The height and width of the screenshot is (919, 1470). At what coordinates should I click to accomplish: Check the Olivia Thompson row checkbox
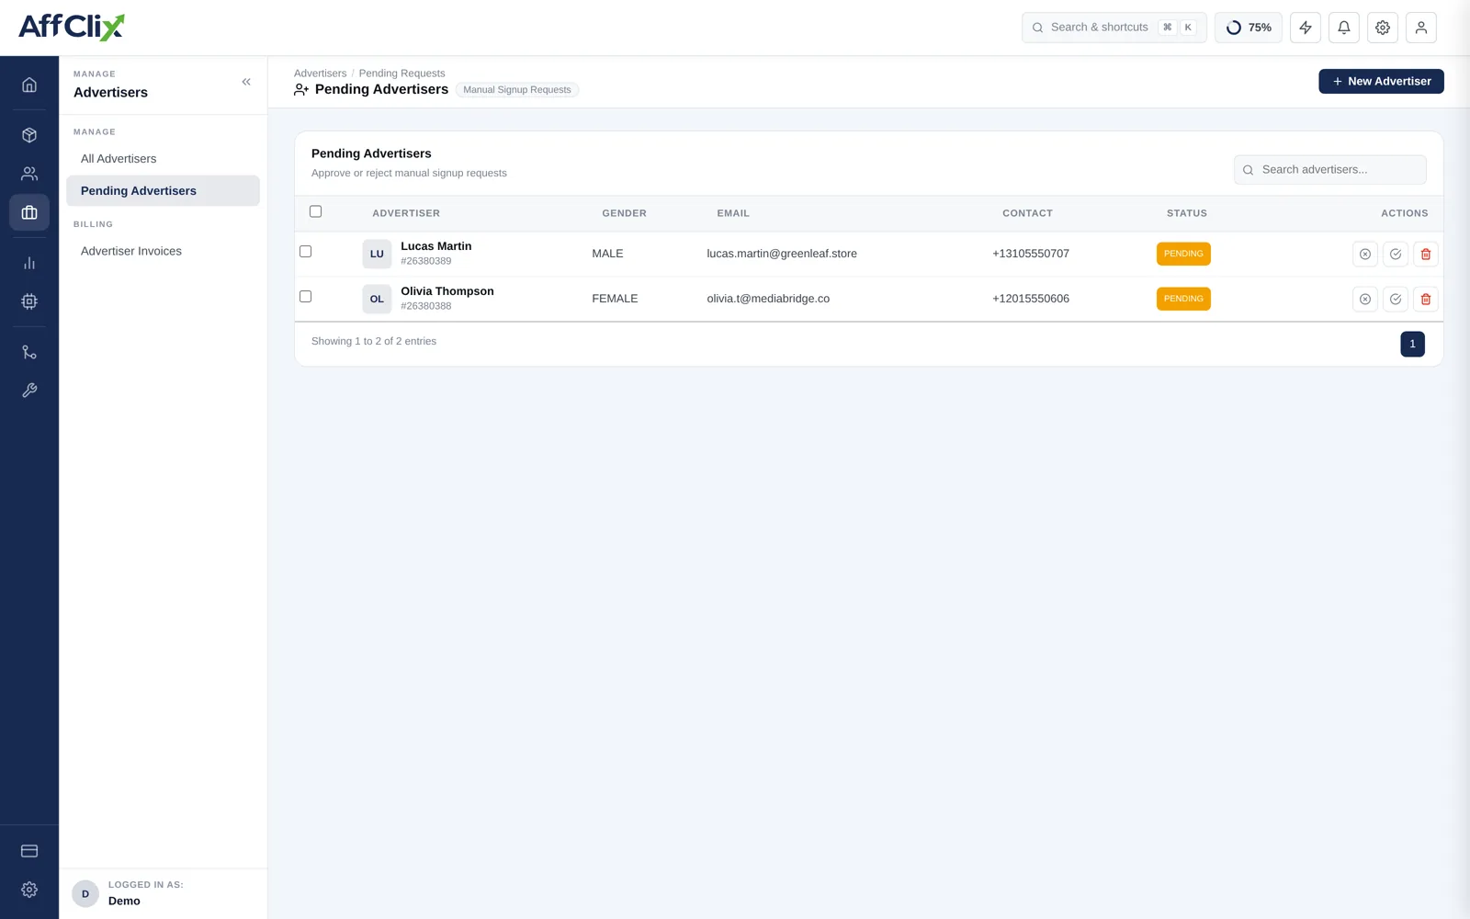click(305, 296)
